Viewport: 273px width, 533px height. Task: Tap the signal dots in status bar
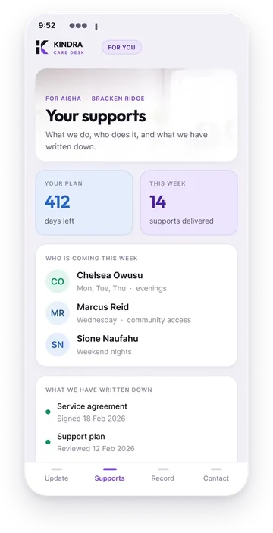[x=78, y=26]
